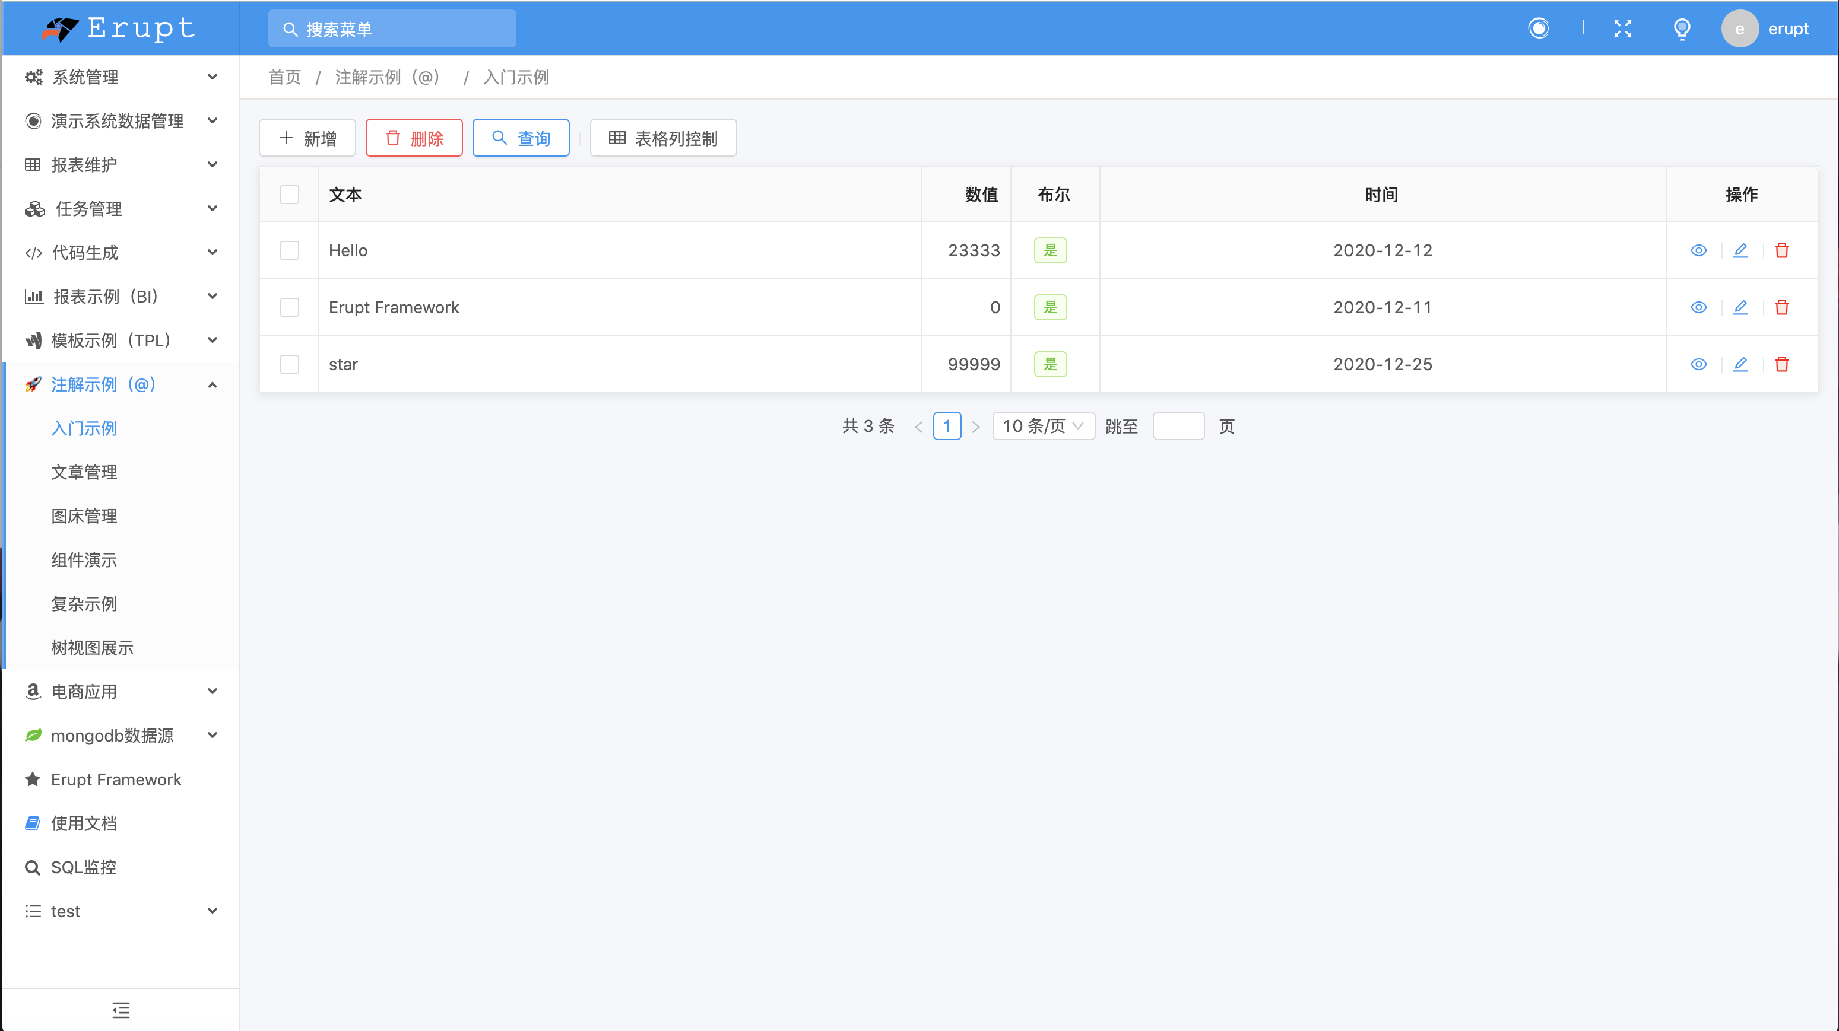Expand the 系统管理 sidebar menu
This screenshot has height=1031, width=1839.
coord(120,77)
